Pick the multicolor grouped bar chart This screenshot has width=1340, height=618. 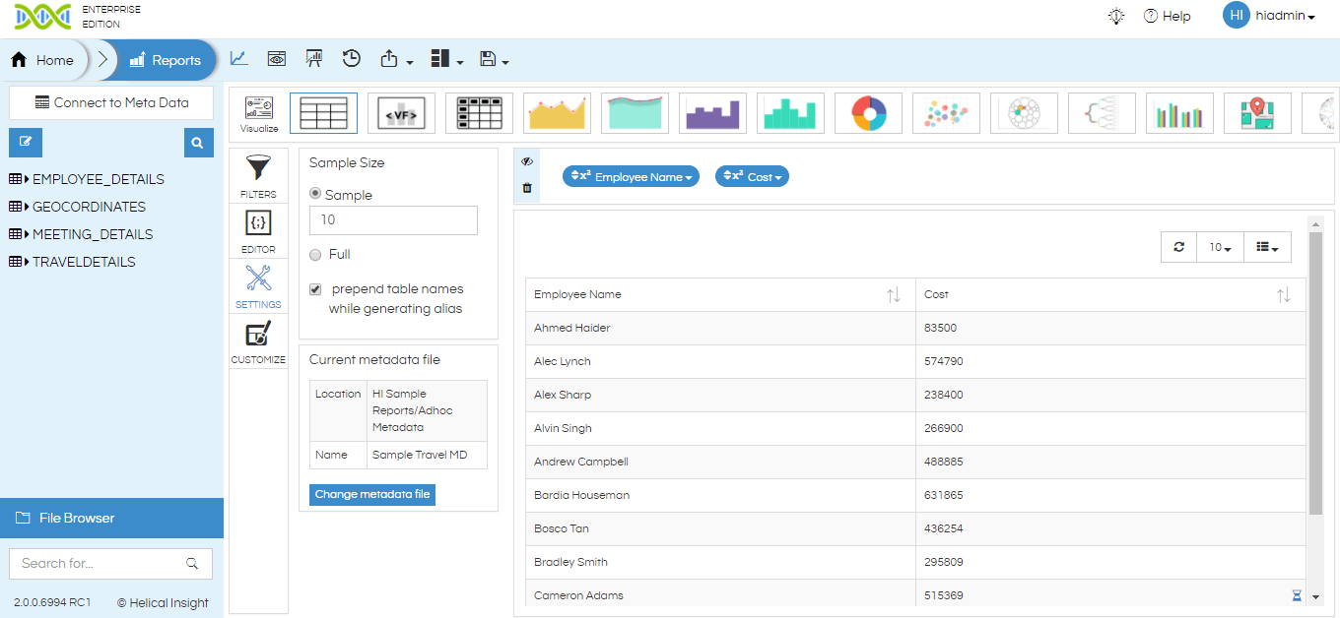click(x=1179, y=113)
